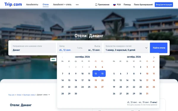Viewport: 178px width, 111px height.
Task: Open the Авиабилеты tab
Action: click(32, 4)
